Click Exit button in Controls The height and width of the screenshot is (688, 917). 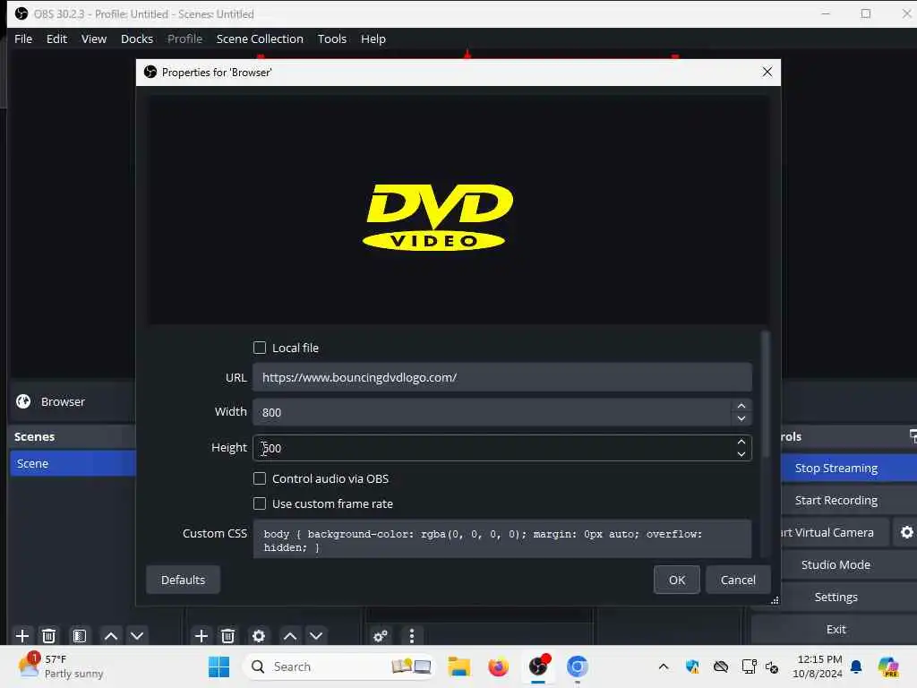836,629
